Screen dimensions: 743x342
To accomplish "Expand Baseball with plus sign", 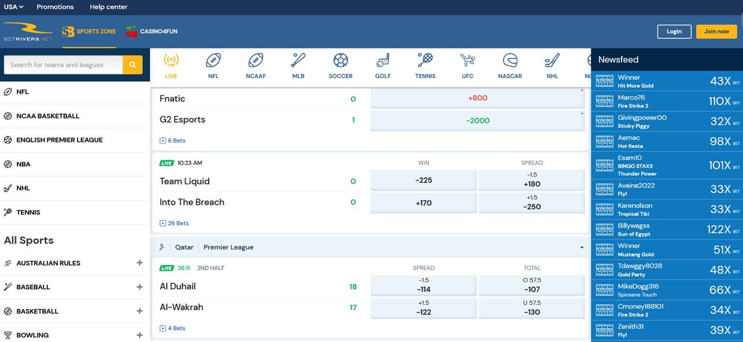I will (139, 287).
